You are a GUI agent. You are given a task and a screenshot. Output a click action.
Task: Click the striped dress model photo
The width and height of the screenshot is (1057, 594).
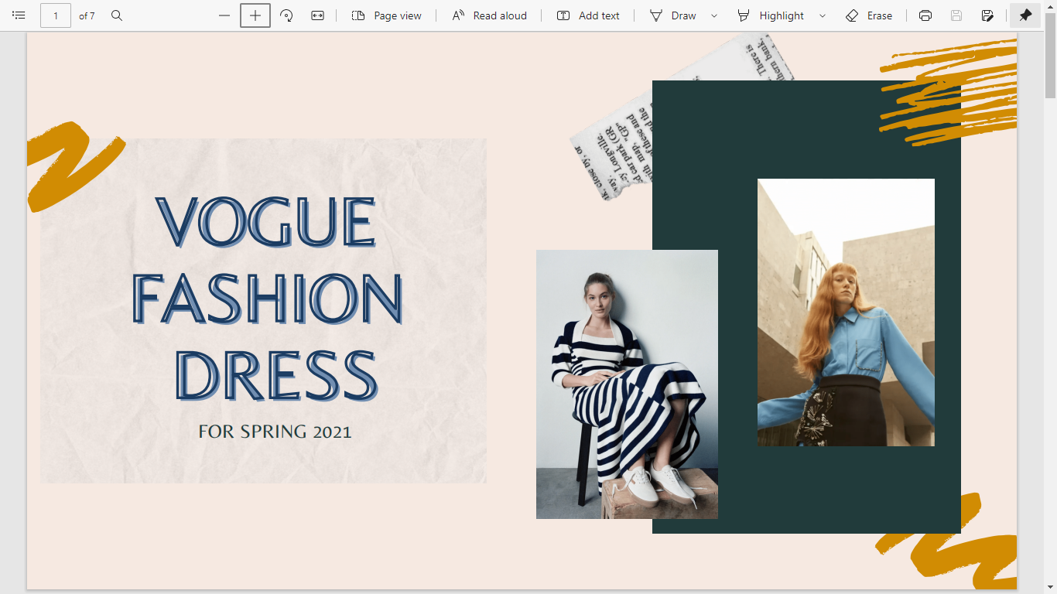coord(627,384)
